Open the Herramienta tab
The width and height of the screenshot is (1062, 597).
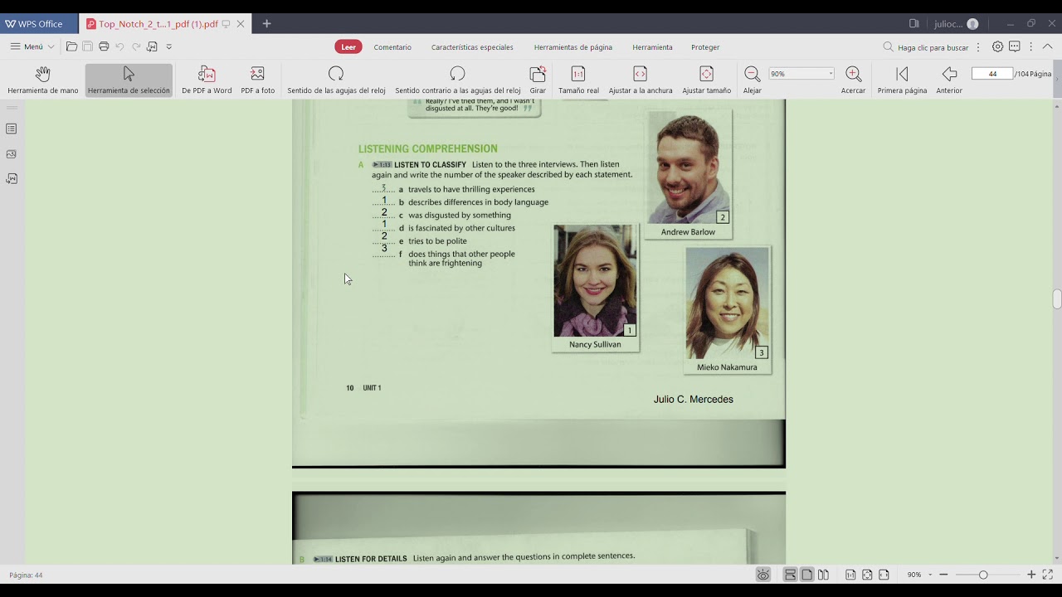pos(652,47)
